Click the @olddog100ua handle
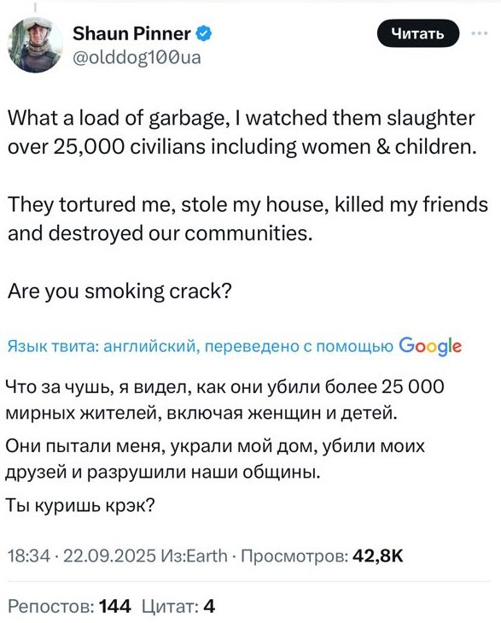The height and width of the screenshot is (623, 501). (137, 57)
